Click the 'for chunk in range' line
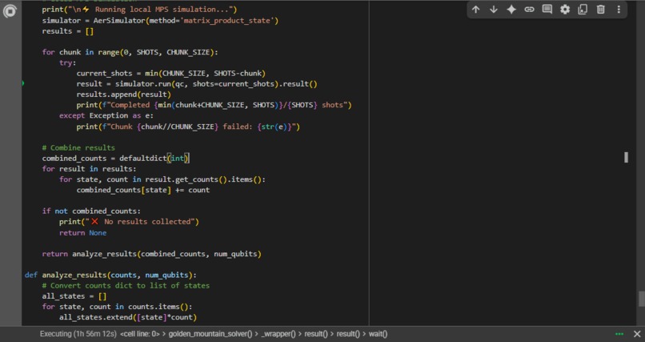 click(130, 52)
